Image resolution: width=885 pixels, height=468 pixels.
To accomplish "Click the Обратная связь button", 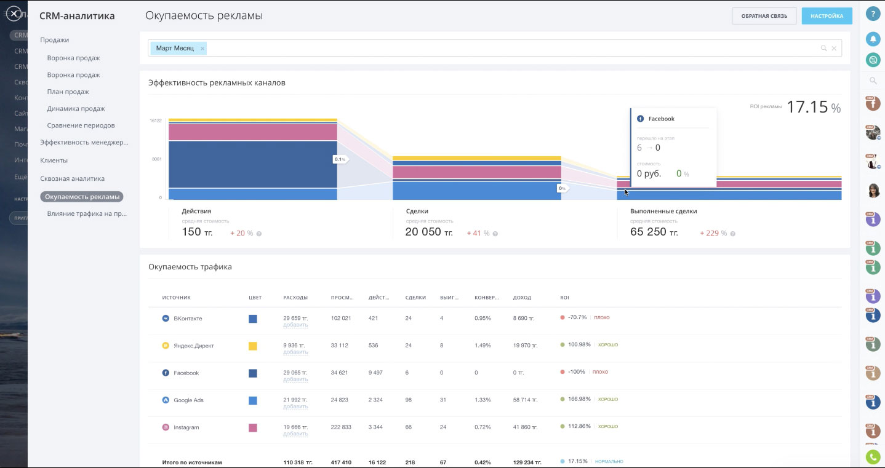I will click(x=764, y=16).
